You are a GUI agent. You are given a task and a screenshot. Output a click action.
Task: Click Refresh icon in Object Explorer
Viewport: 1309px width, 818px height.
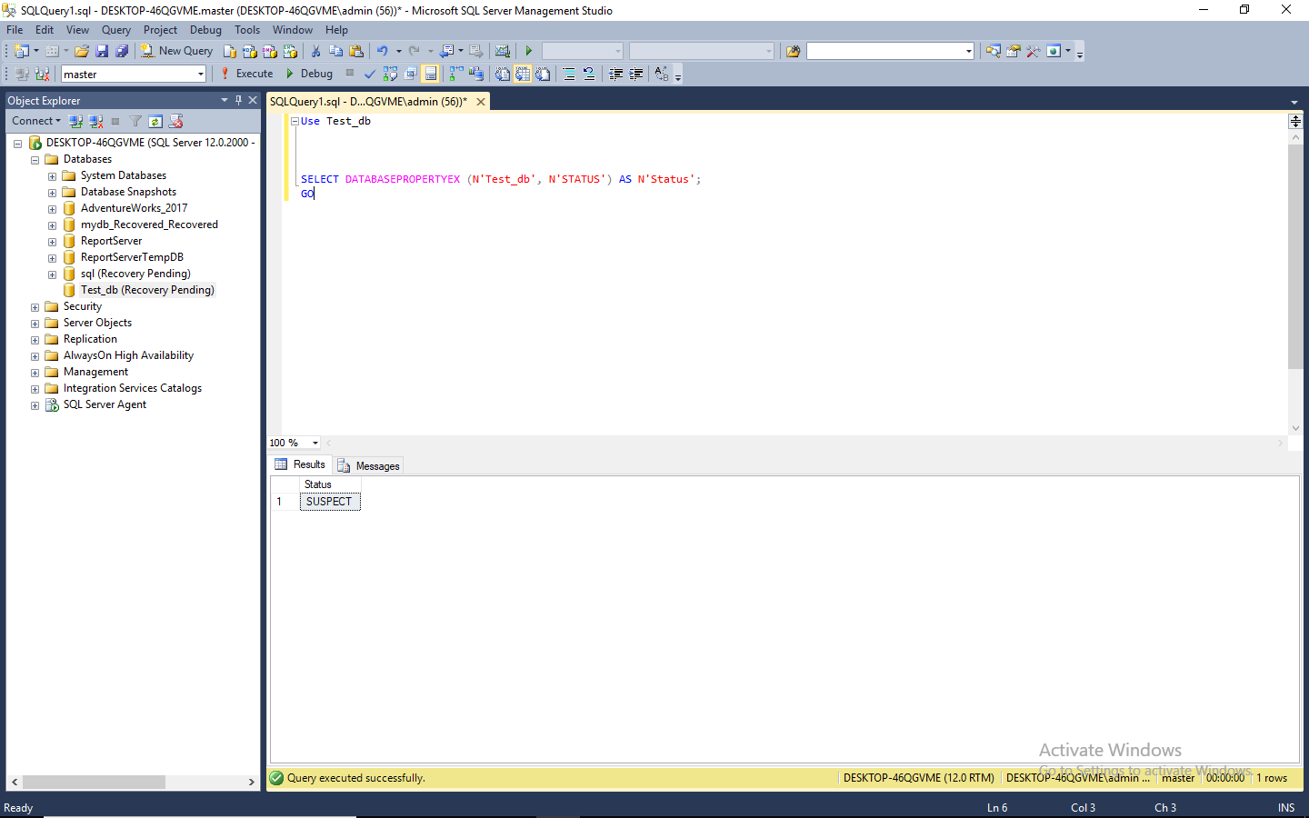155,121
